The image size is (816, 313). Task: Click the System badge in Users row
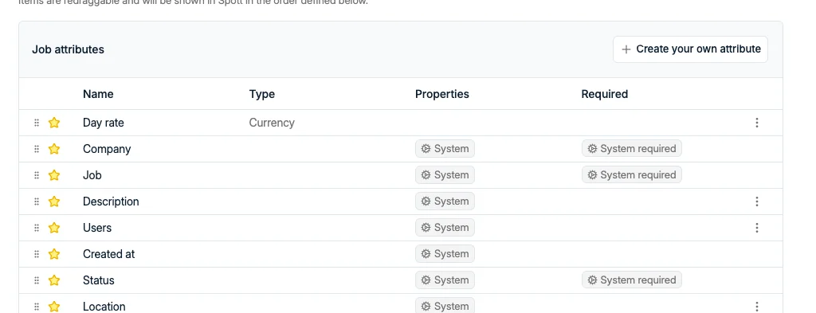click(x=445, y=227)
